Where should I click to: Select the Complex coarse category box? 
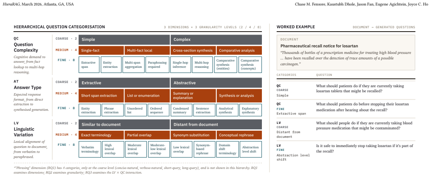coord(216,40)
